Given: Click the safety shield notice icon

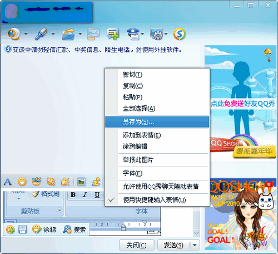Looking at the screenshot, I should click(8, 50).
